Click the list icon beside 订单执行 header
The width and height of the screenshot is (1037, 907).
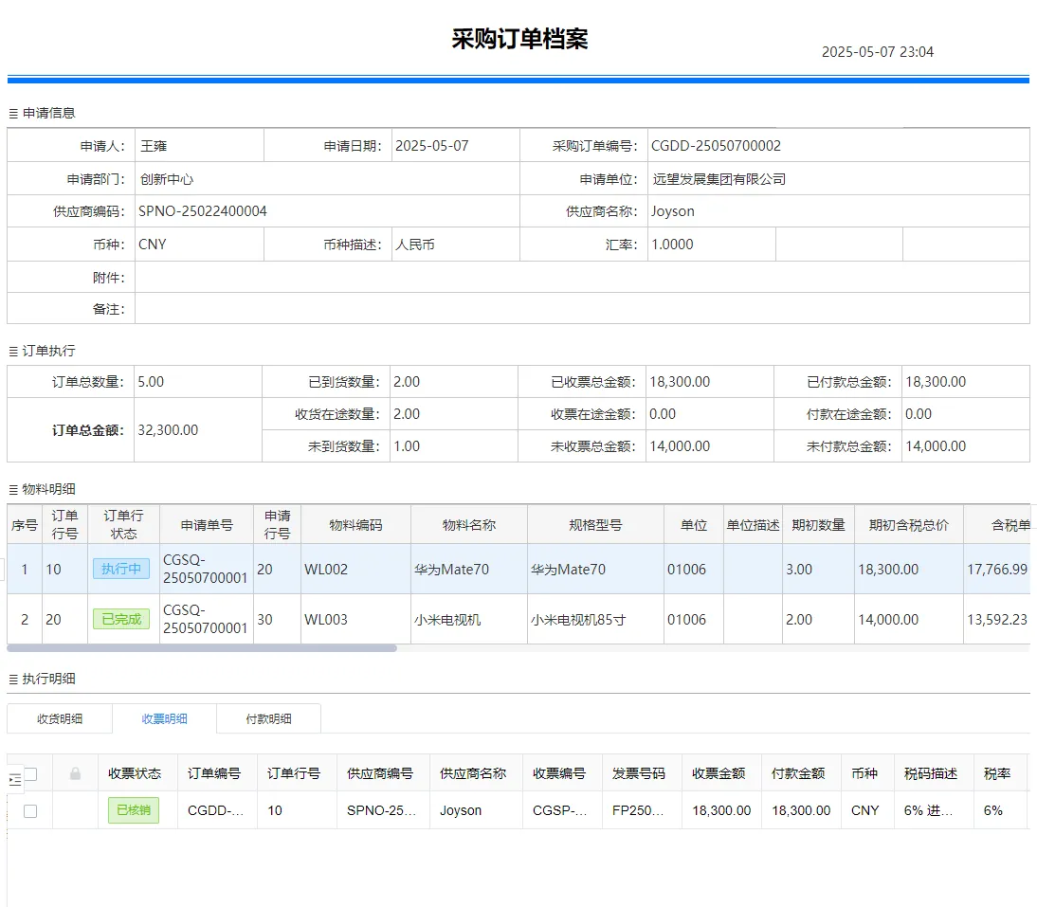[x=13, y=351]
